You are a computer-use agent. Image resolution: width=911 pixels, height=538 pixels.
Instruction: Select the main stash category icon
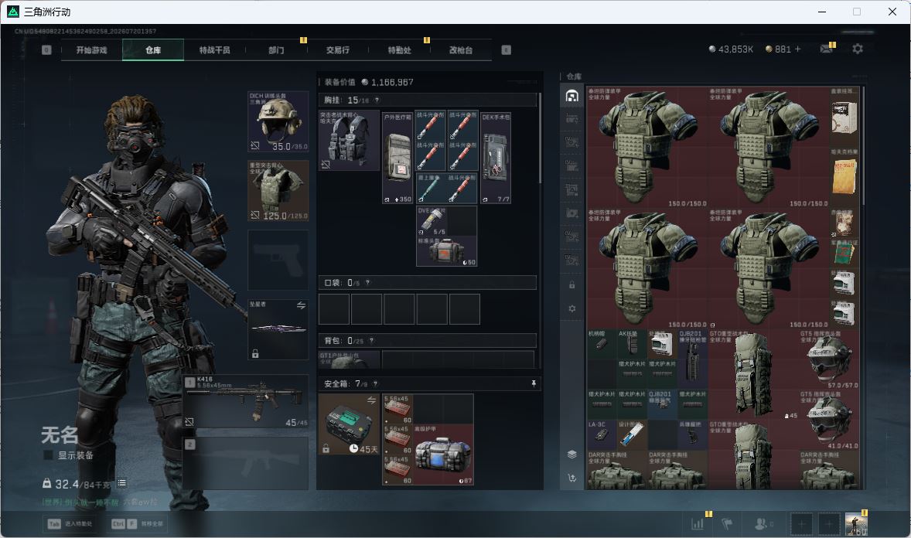(572, 96)
